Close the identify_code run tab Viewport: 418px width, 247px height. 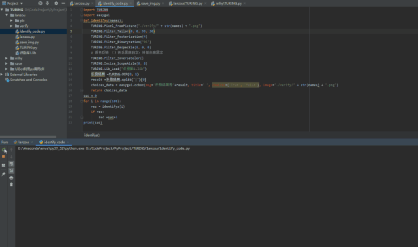[68, 142]
